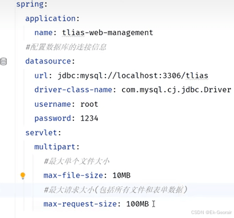234x218 pixels.
Task: Click the database connection comment line
Action: click(66, 47)
